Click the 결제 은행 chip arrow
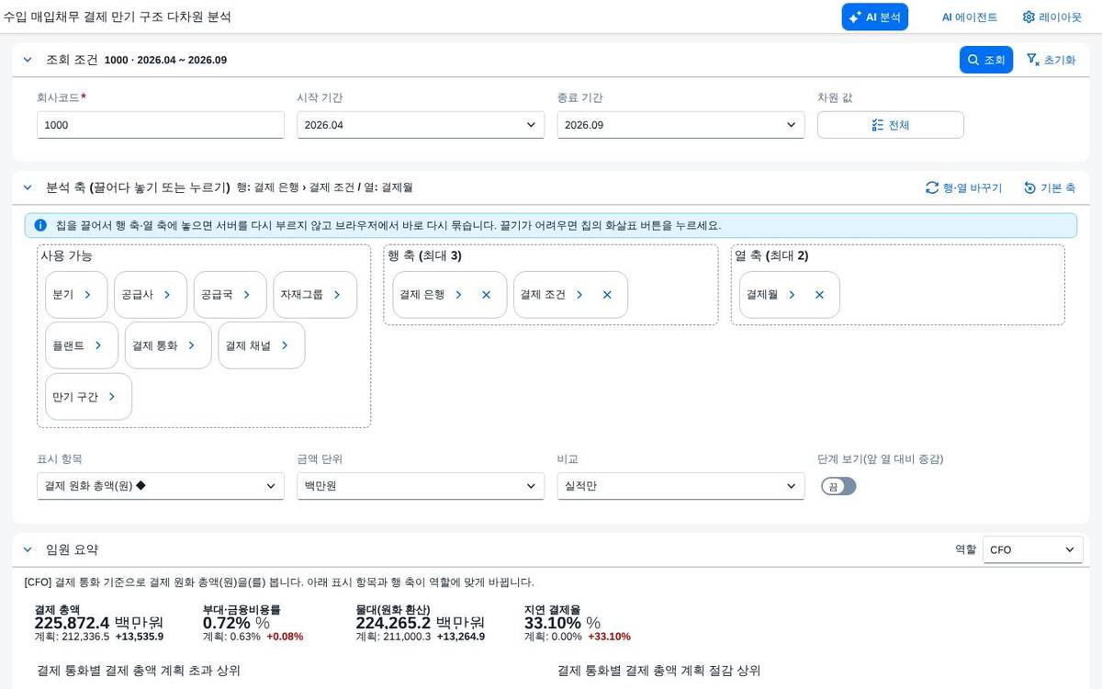This screenshot has width=1102, height=689. (x=458, y=295)
